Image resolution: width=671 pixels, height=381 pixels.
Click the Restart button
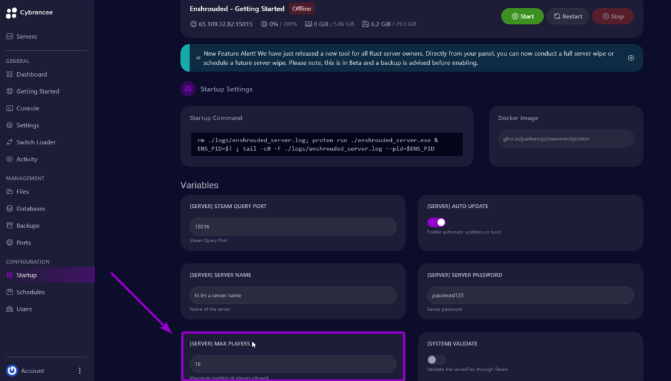[567, 16]
